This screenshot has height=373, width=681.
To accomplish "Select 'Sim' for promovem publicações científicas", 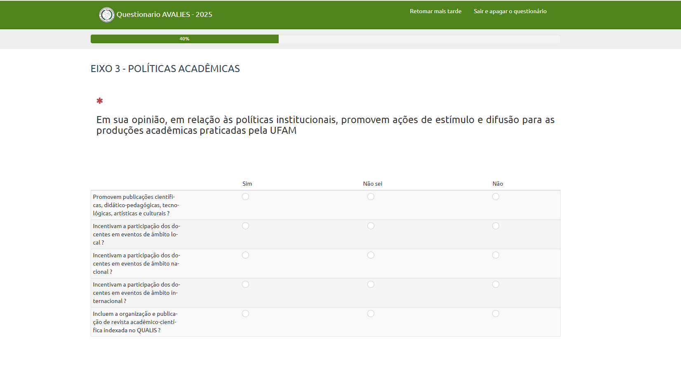I will 246,197.
